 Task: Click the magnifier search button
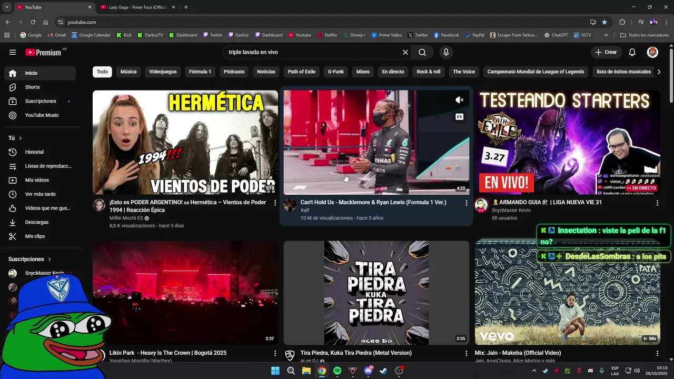422,52
